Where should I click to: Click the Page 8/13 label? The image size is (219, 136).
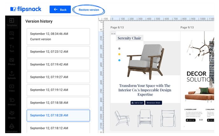[x=117, y=27]
